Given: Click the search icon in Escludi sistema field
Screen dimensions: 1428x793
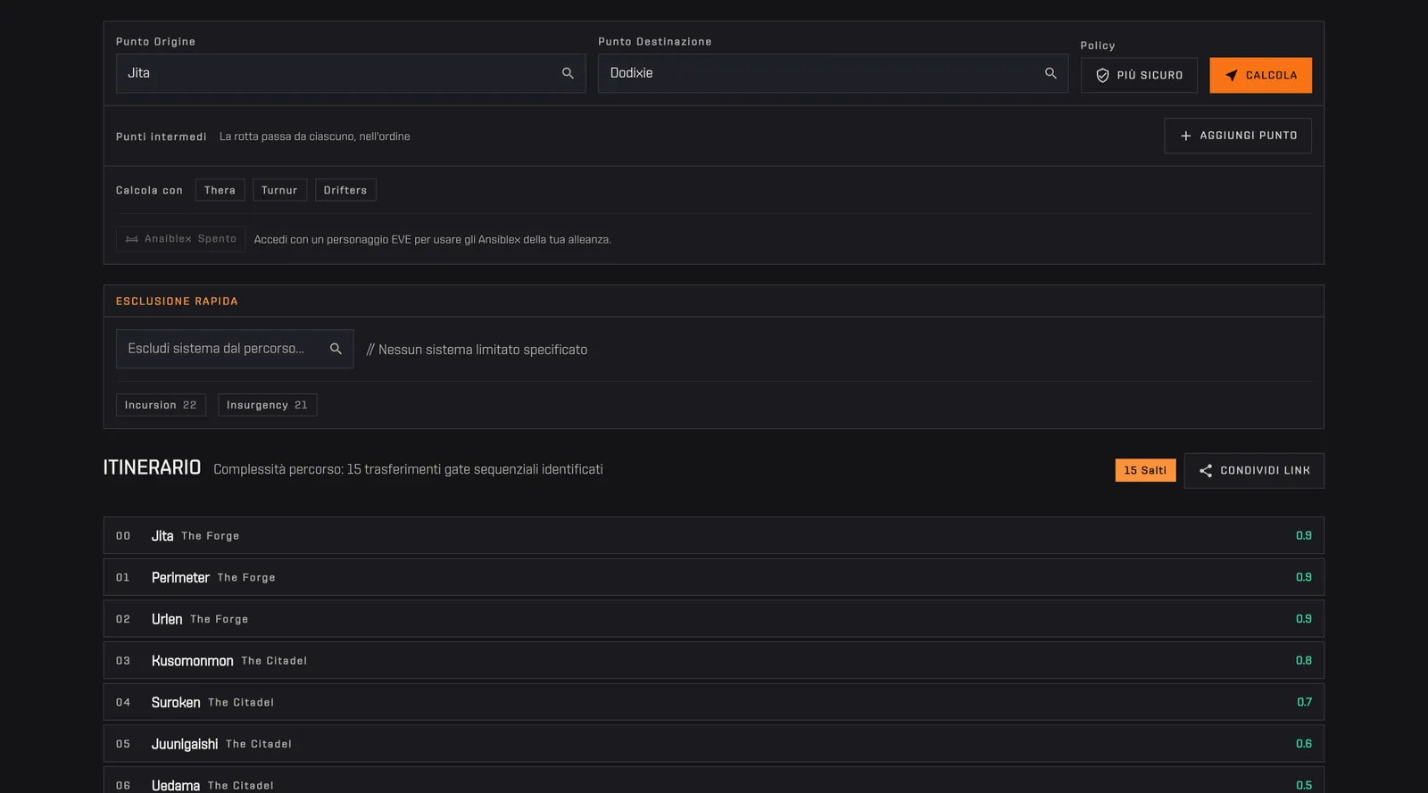Looking at the screenshot, I should coord(336,349).
